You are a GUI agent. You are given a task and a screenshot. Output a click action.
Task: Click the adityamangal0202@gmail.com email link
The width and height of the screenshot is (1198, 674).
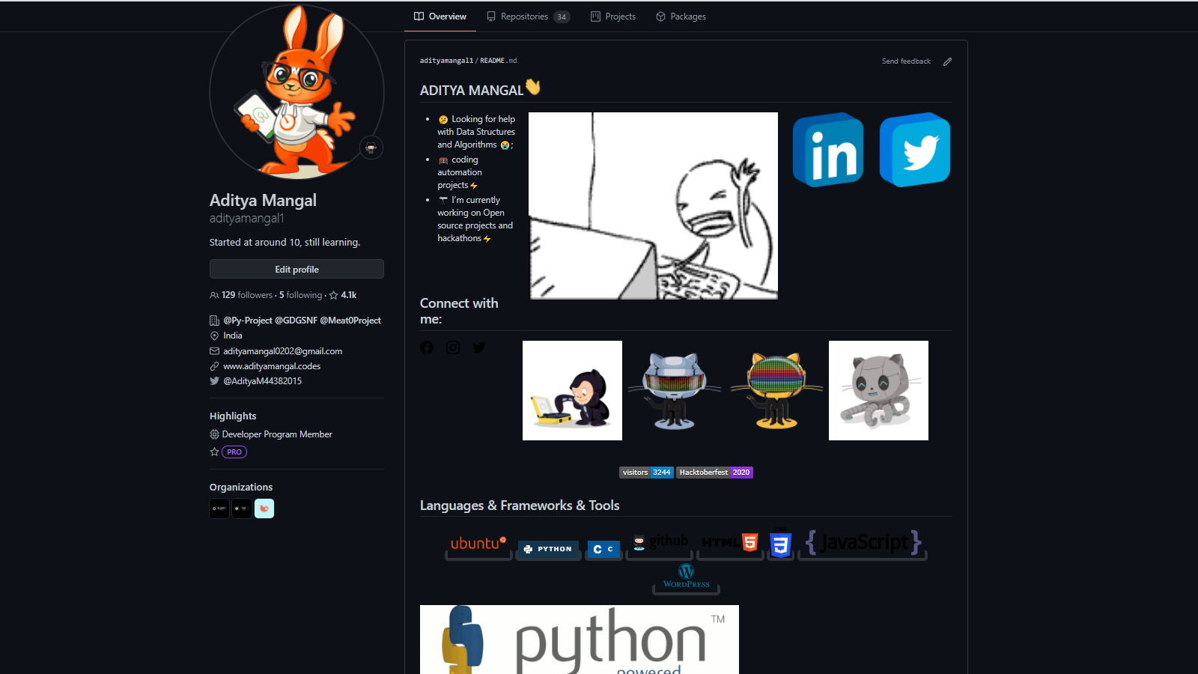tap(282, 351)
